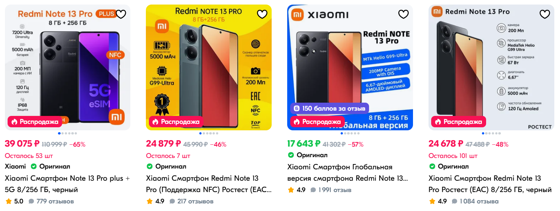Click reviews bubble icon next to 1 991 отзыв

pyautogui.click(x=313, y=190)
